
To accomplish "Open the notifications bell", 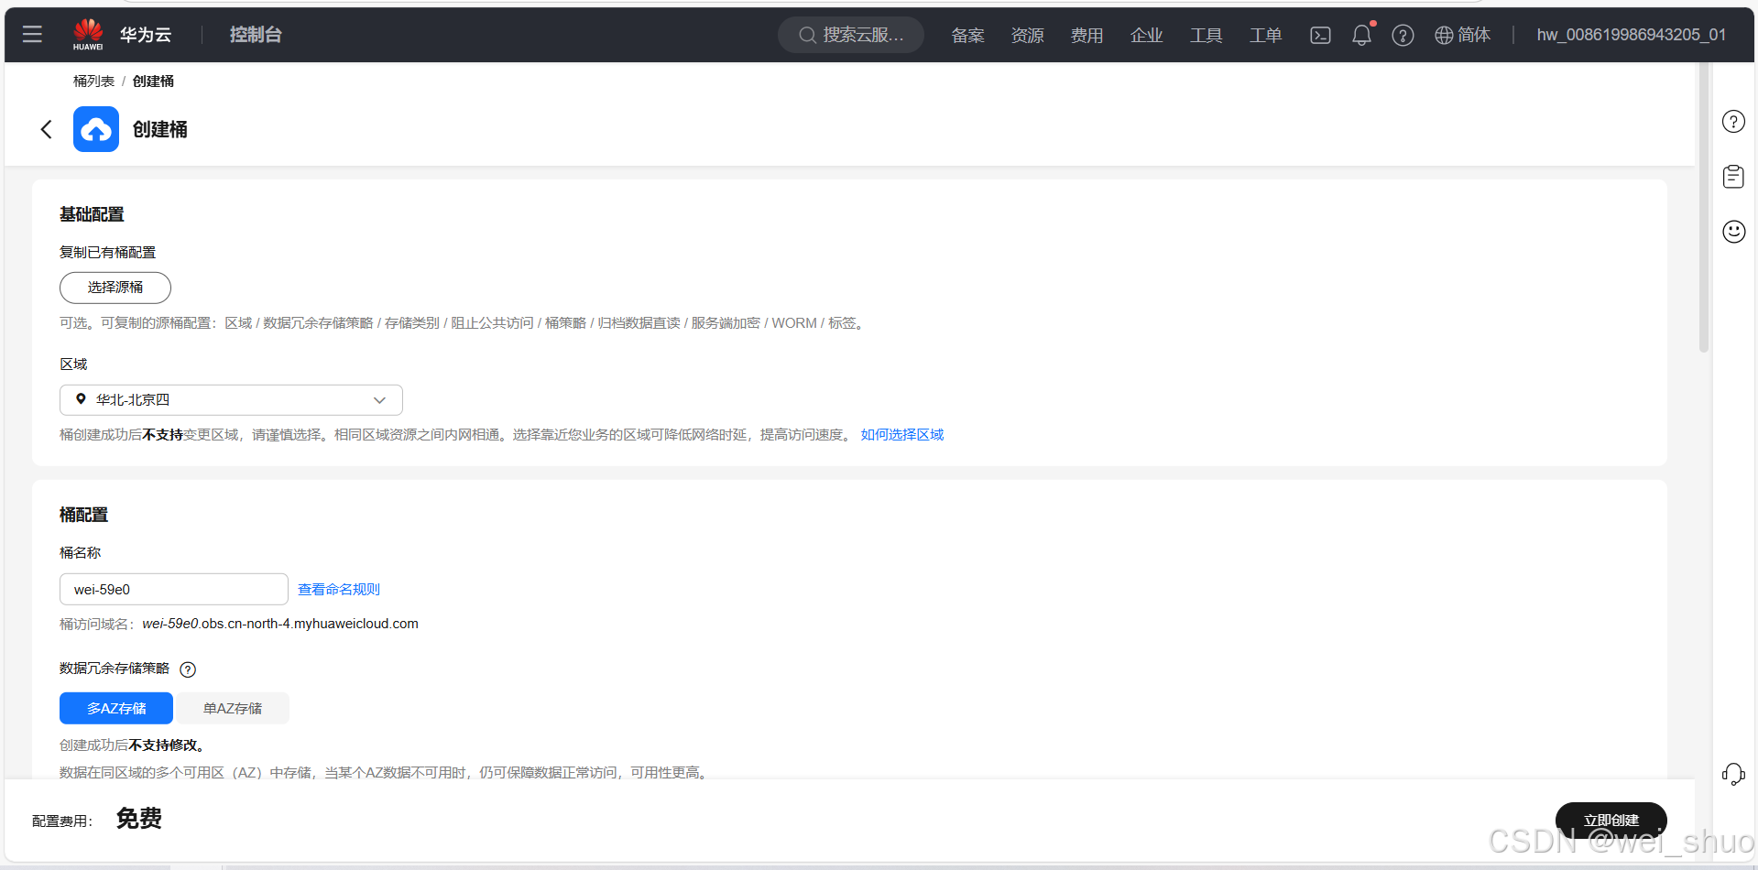I will 1362,35.
